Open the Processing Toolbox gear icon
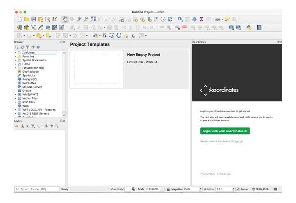Image resolution: width=296 pixels, height=203 pixels. pyautogui.click(x=194, y=19)
